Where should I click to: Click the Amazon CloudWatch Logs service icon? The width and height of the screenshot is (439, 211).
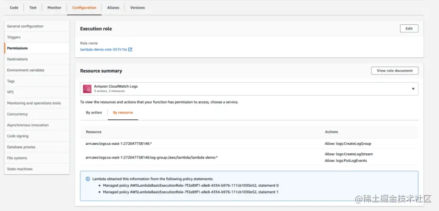(87, 89)
